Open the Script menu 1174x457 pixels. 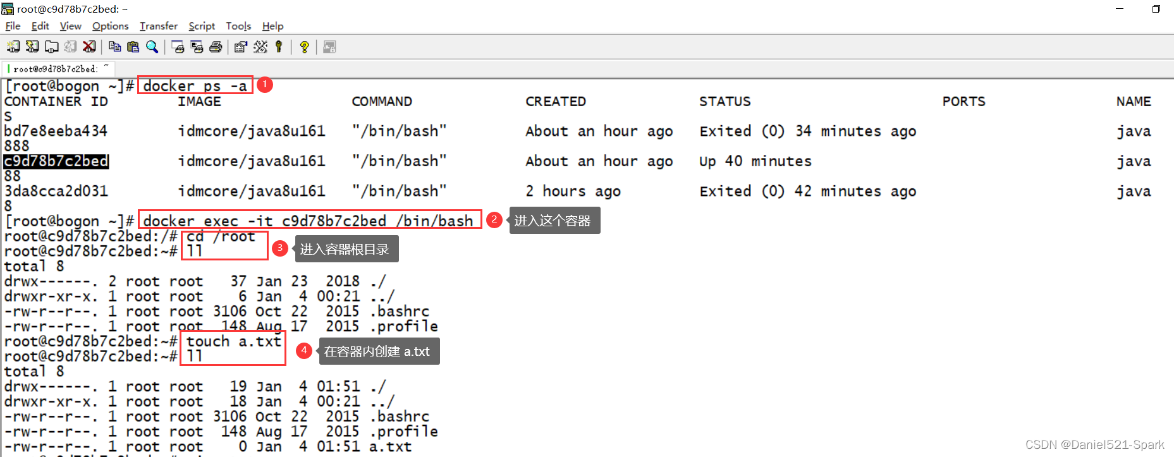pyautogui.click(x=202, y=26)
